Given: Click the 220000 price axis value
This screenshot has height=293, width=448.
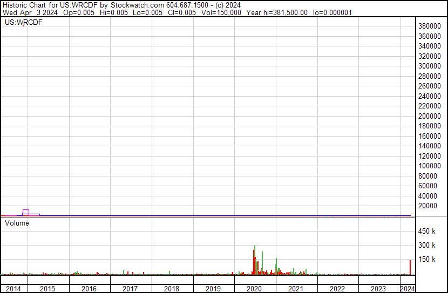Looking at the screenshot, I should pyautogui.click(x=430, y=106).
